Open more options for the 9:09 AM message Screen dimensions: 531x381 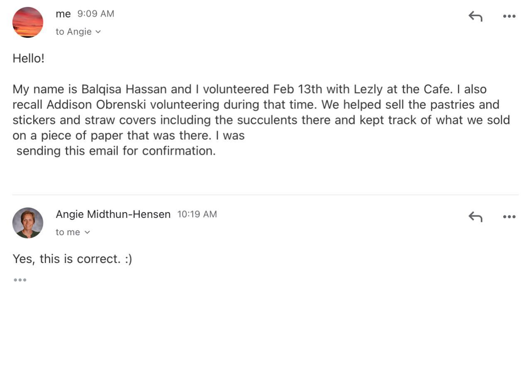click(x=509, y=16)
